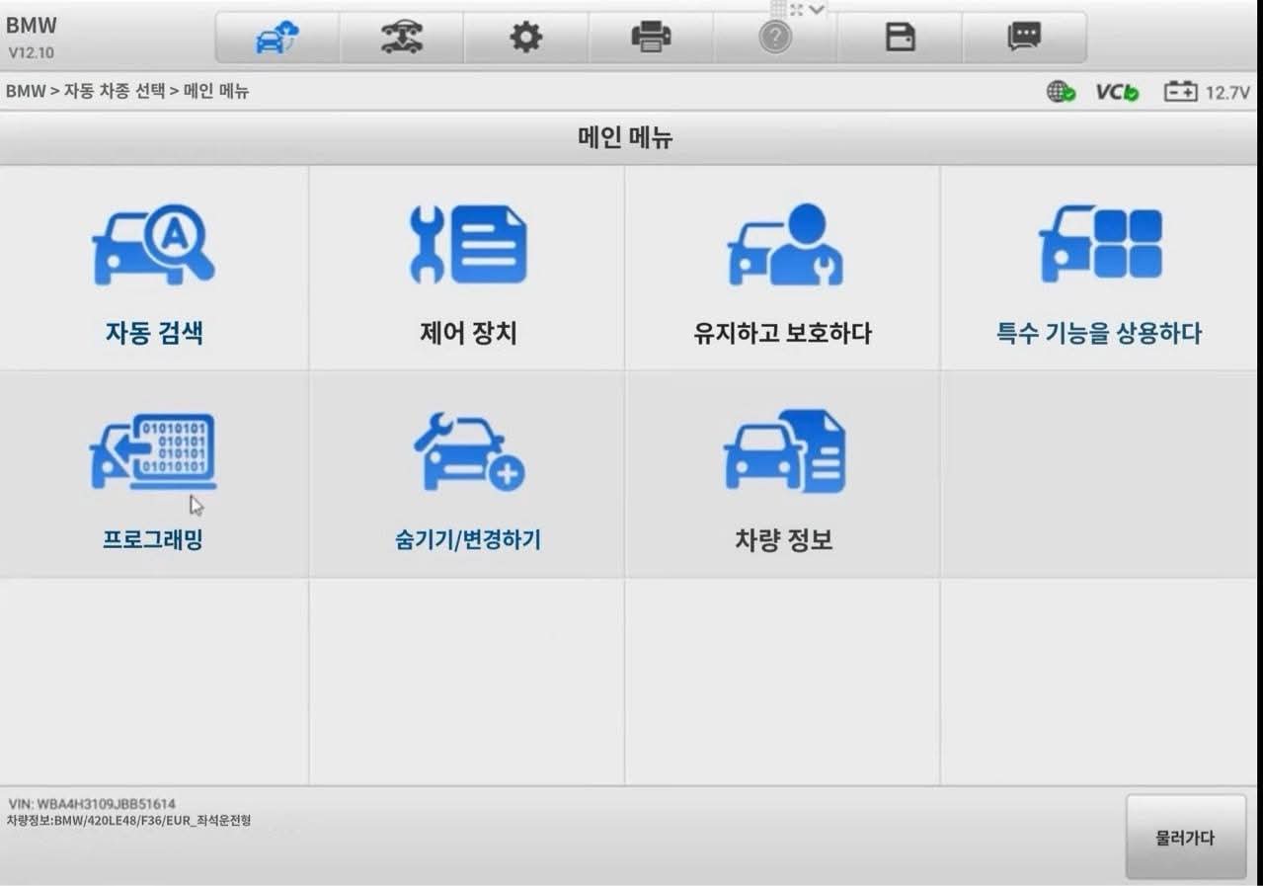View the 차량 정보 vehicle info icon
The image size is (1263, 886).
click(783, 452)
